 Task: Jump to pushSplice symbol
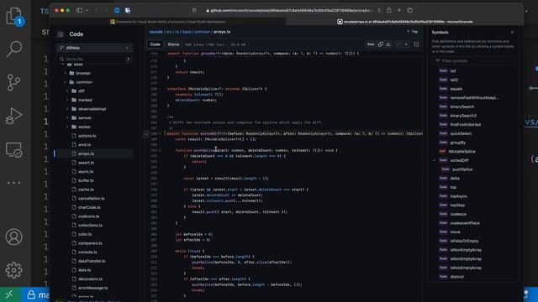tap(462, 169)
